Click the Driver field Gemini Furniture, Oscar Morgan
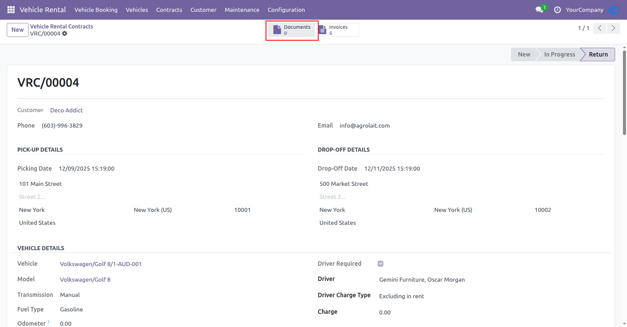This screenshot has height=327, width=627. pyautogui.click(x=422, y=280)
